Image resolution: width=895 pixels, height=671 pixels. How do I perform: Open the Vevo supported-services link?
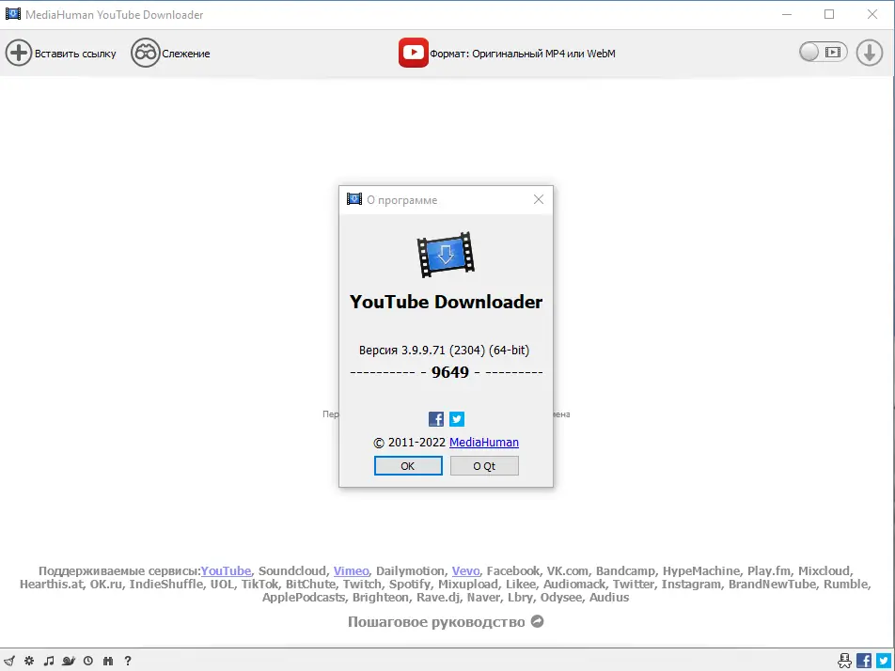pos(465,570)
